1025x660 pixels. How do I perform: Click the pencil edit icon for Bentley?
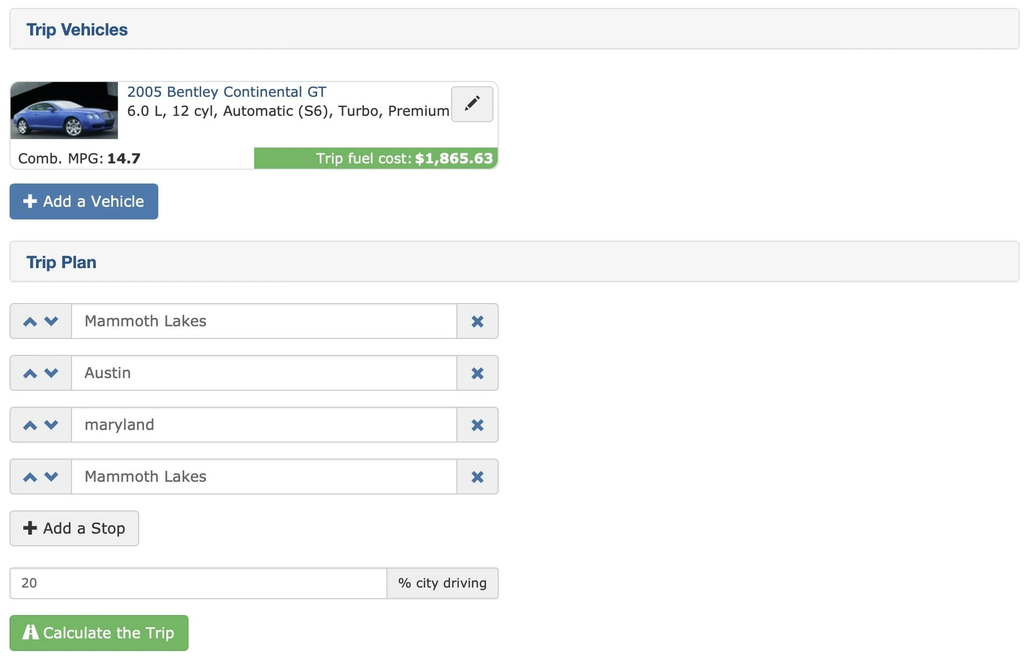click(472, 104)
